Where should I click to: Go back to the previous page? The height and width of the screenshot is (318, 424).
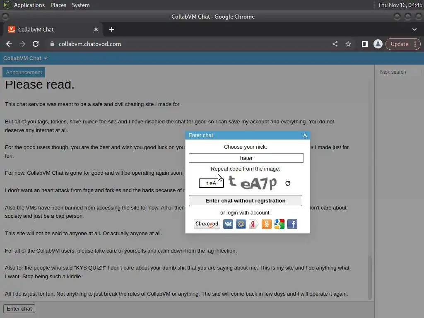coord(9,44)
